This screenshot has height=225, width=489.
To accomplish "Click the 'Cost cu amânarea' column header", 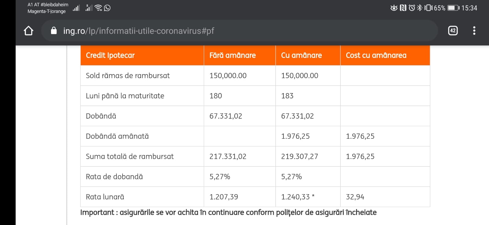I will (x=376, y=55).
